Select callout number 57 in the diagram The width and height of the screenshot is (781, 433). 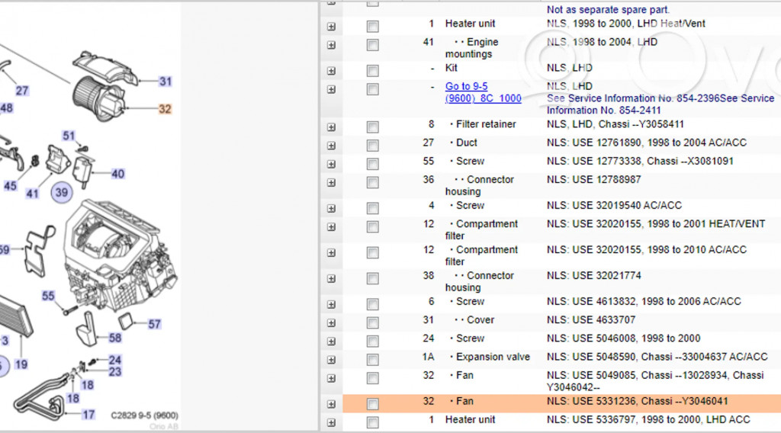(x=154, y=324)
